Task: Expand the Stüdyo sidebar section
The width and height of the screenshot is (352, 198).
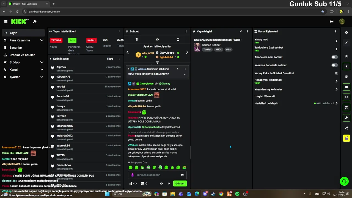Action: coord(42,62)
